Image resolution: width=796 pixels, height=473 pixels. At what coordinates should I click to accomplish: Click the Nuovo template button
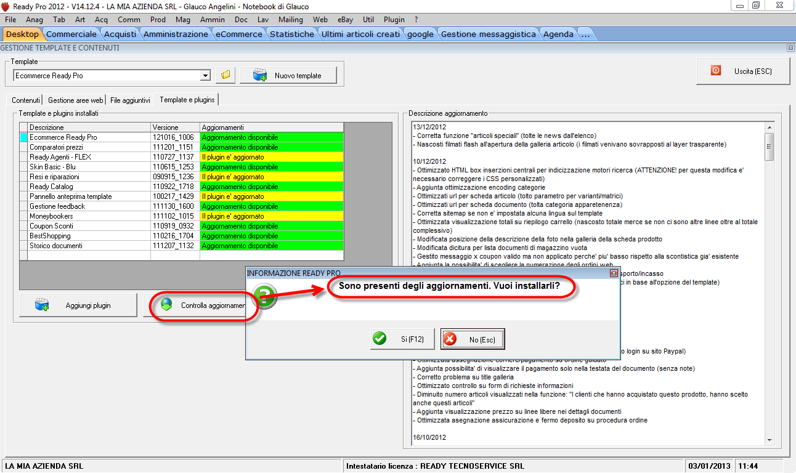pos(290,76)
